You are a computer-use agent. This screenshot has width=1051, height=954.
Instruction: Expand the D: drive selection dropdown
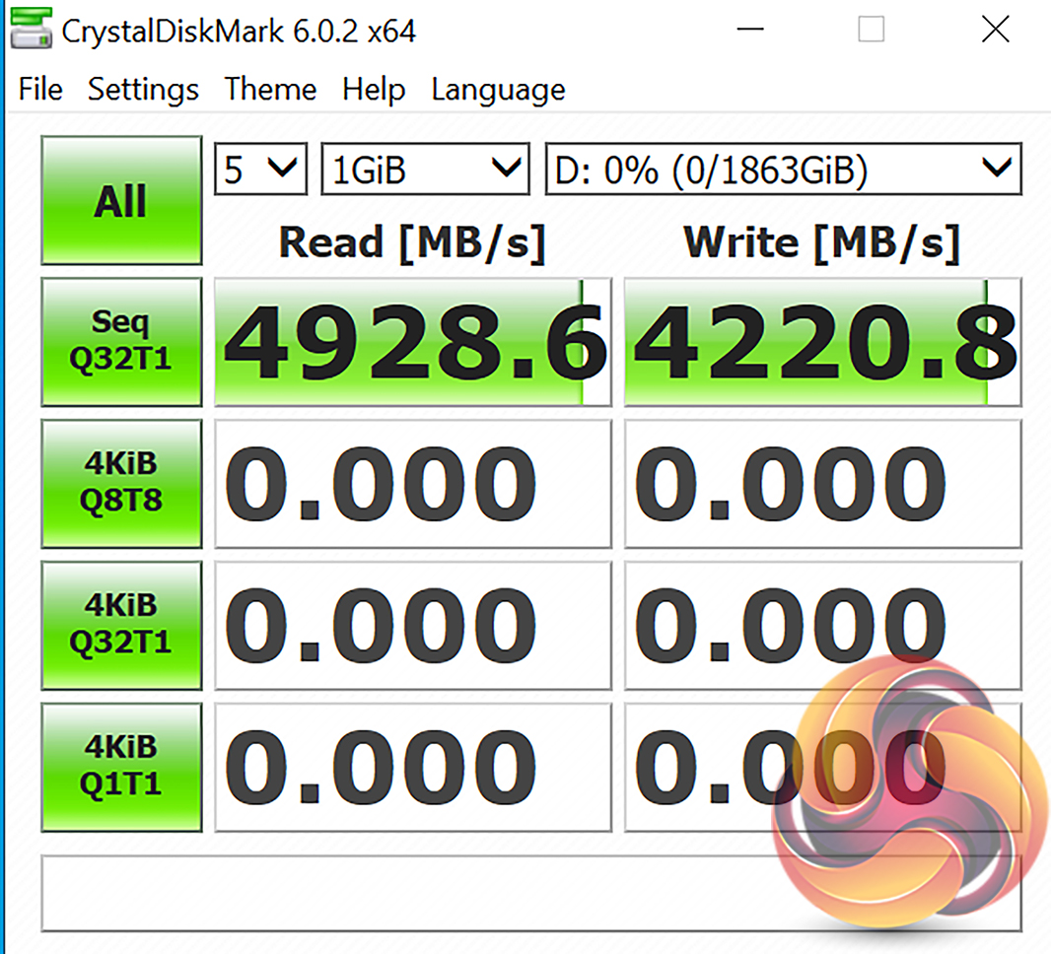pos(784,169)
